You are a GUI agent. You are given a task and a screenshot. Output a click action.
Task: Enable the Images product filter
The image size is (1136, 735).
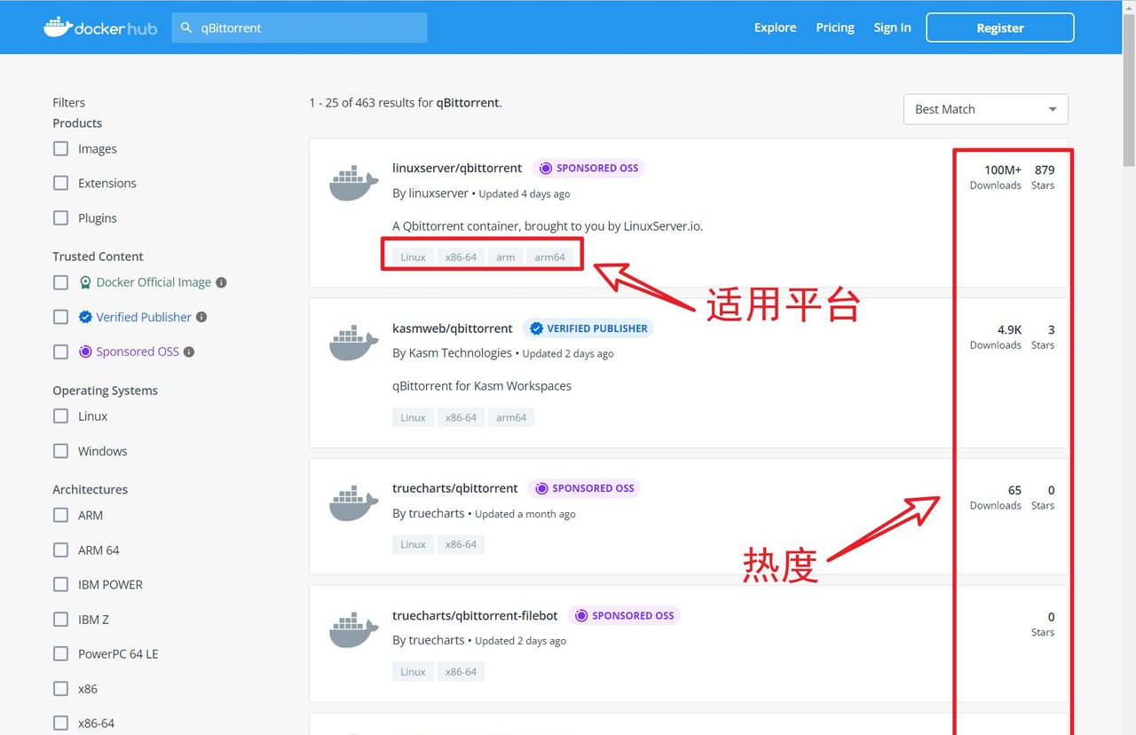pos(60,148)
